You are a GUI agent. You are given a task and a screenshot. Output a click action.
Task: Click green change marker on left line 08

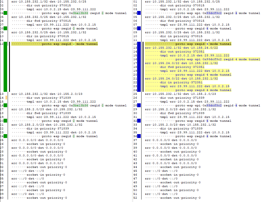click(6, 28)
